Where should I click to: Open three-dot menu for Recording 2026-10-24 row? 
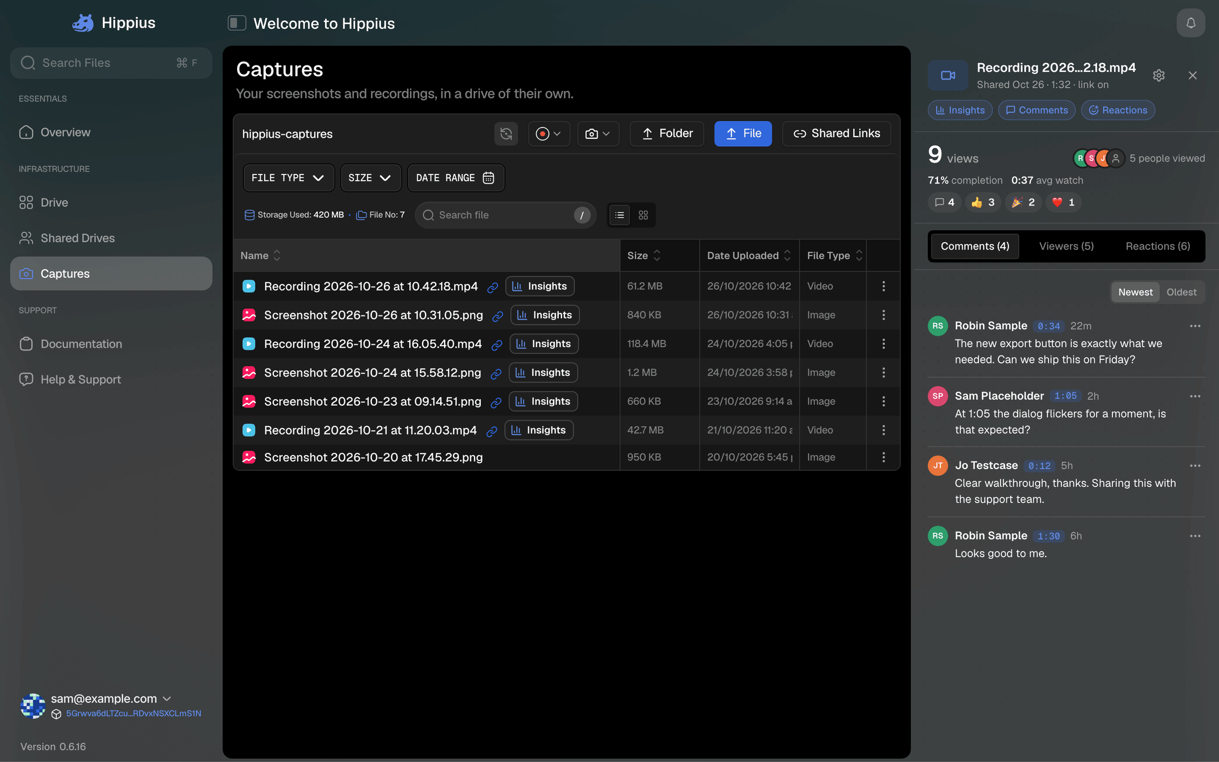884,344
